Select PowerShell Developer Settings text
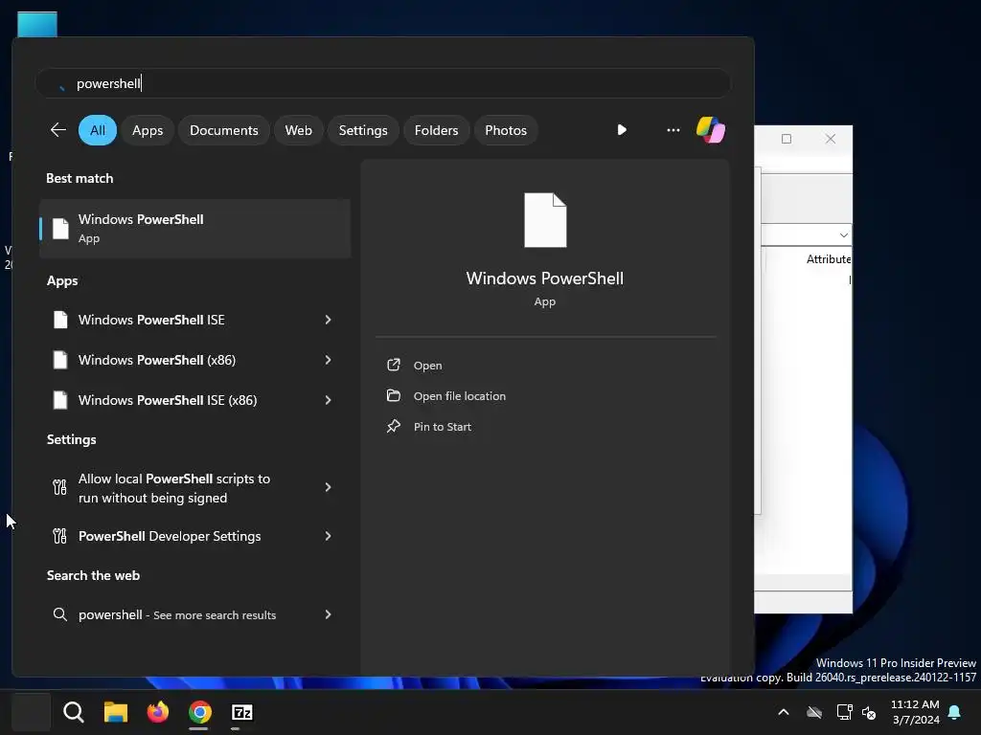 click(170, 536)
